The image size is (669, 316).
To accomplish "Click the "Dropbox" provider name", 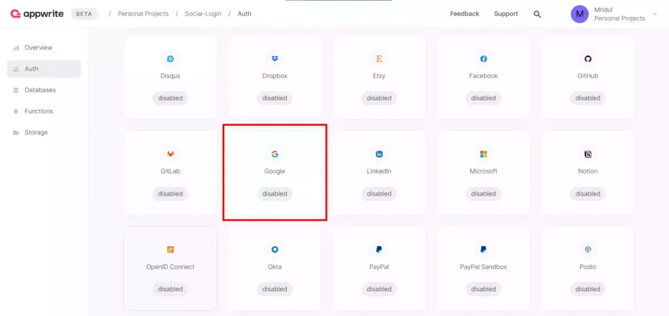I will pos(275,76).
